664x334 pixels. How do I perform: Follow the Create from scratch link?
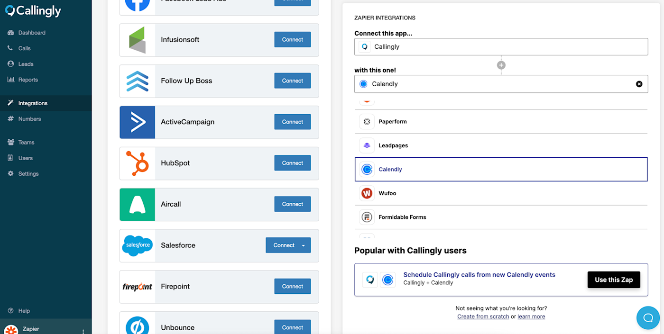[483, 316]
